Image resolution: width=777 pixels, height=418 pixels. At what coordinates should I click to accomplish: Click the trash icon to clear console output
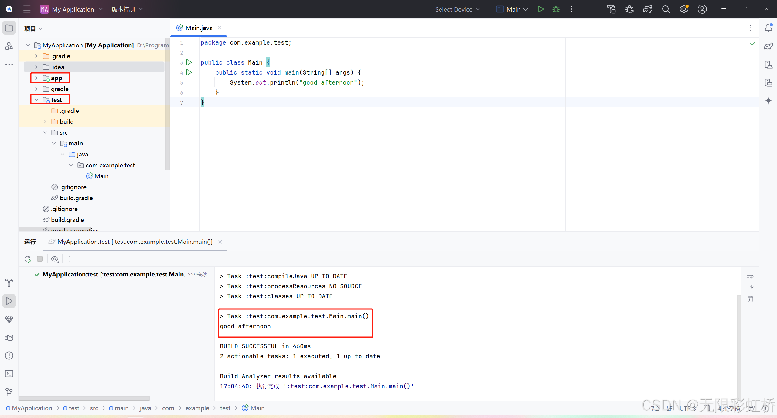pos(750,299)
